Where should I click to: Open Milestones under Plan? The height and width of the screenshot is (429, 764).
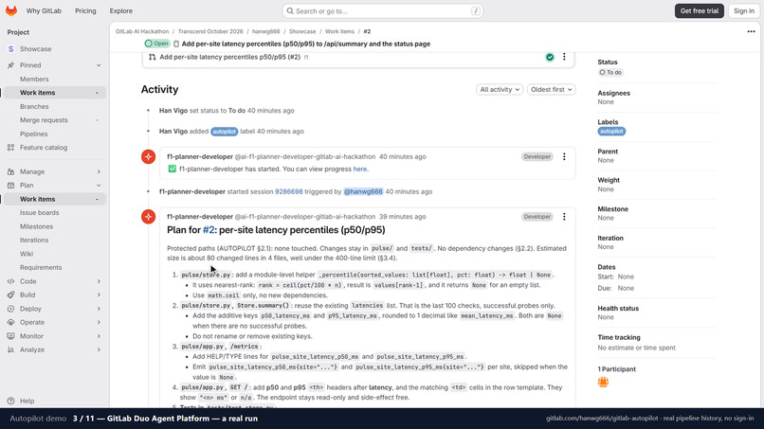click(x=37, y=226)
